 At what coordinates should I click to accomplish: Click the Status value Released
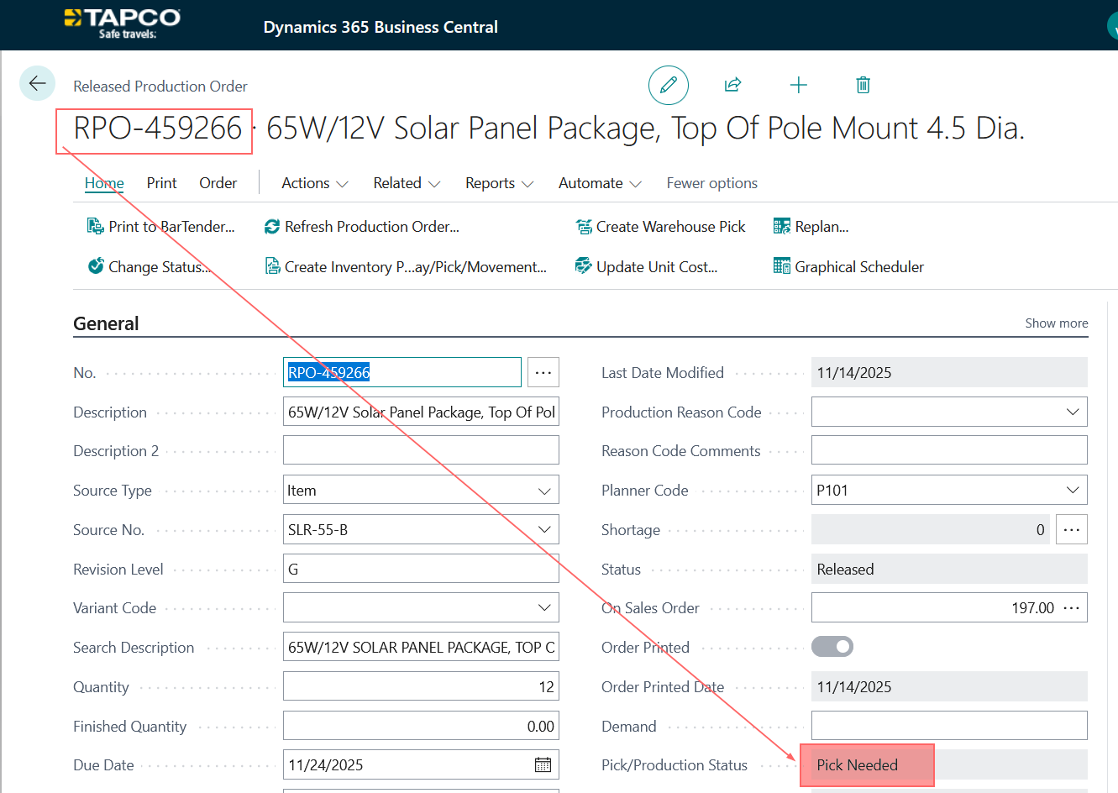coord(949,569)
